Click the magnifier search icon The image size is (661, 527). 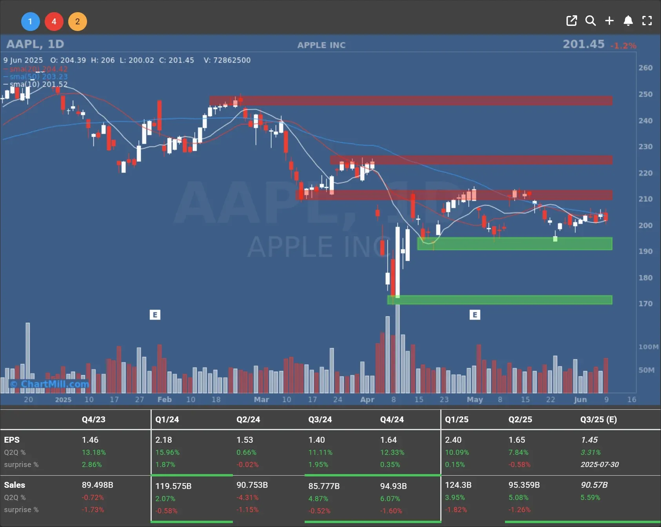(x=590, y=21)
